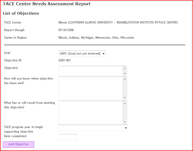Click the 'Objective ID' label
Viewport: 193px width, 151px height.
pyautogui.click(x=13, y=60)
